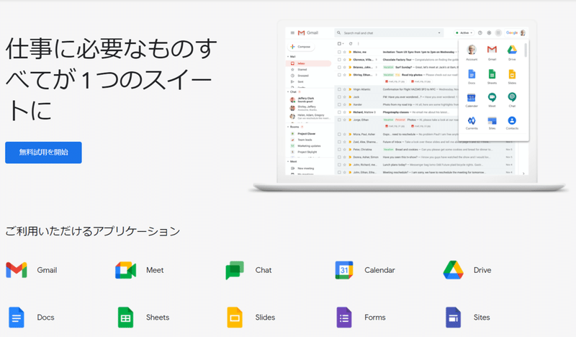Image resolution: width=576 pixels, height=337 pixels.
Task: Click the Sites app icon in the applications list
Action: [453, 317]
